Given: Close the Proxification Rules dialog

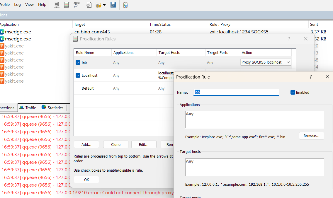Looking at the screenshot, I should click(x=306, y=39).
